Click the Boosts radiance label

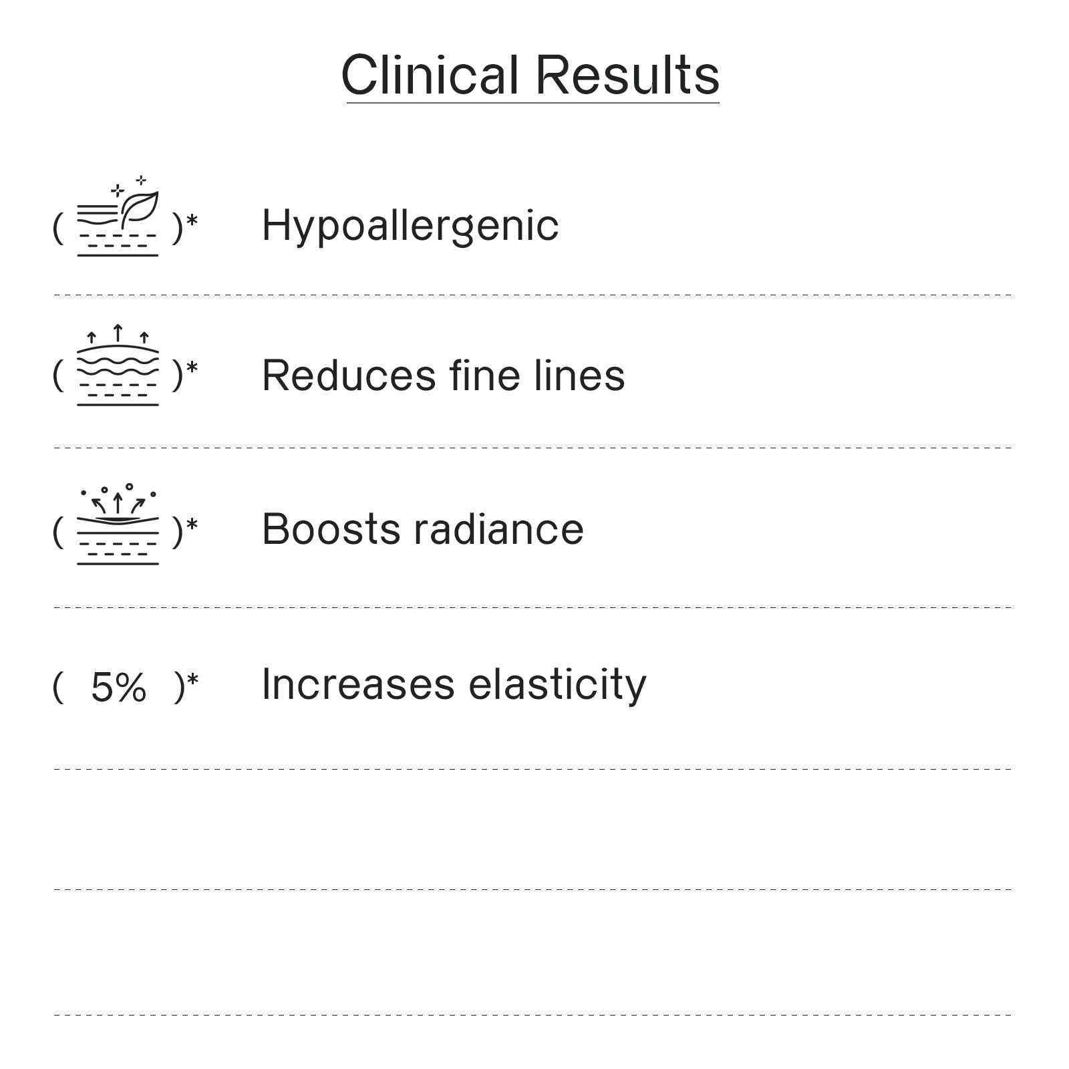click(x=423, y=529)
